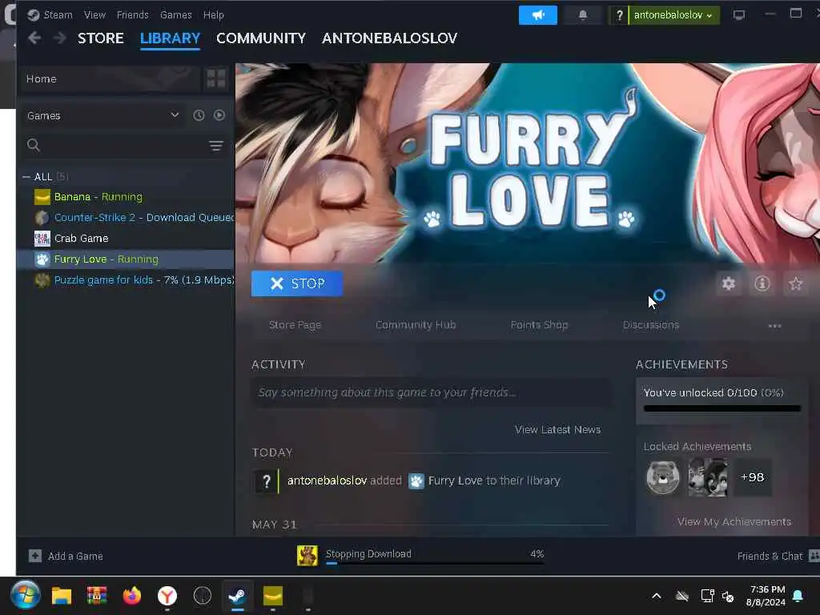Open advanced filter options in sidebar
Viewport: 820px width, 615px height.
(x=216, y=146)
